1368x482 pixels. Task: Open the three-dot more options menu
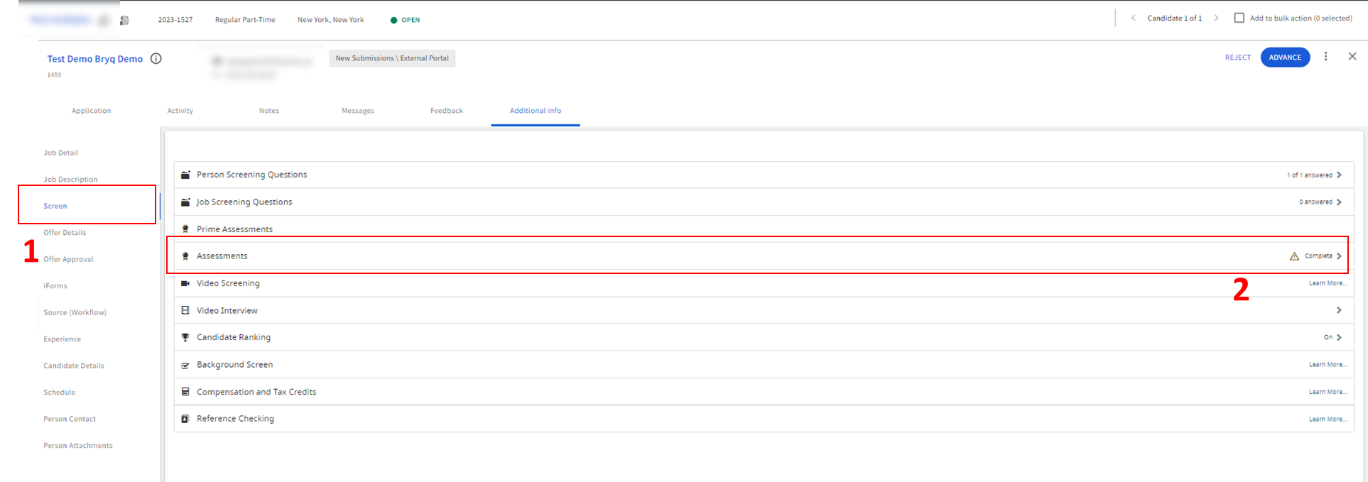[x=1325, y=57]
